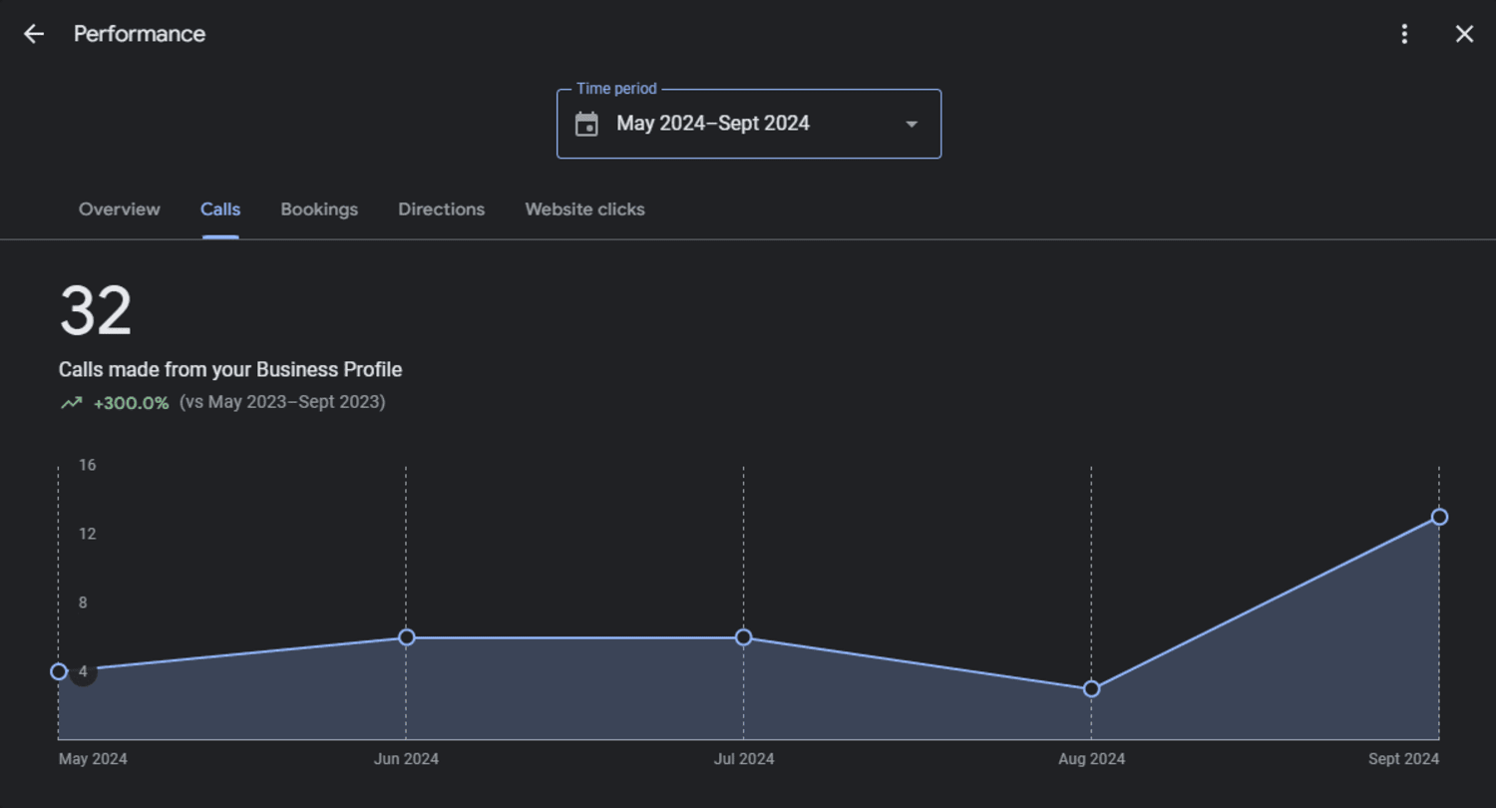Select the Jun 2024 chart data point
Screen dimensions: 1496x808
point(406,637)
